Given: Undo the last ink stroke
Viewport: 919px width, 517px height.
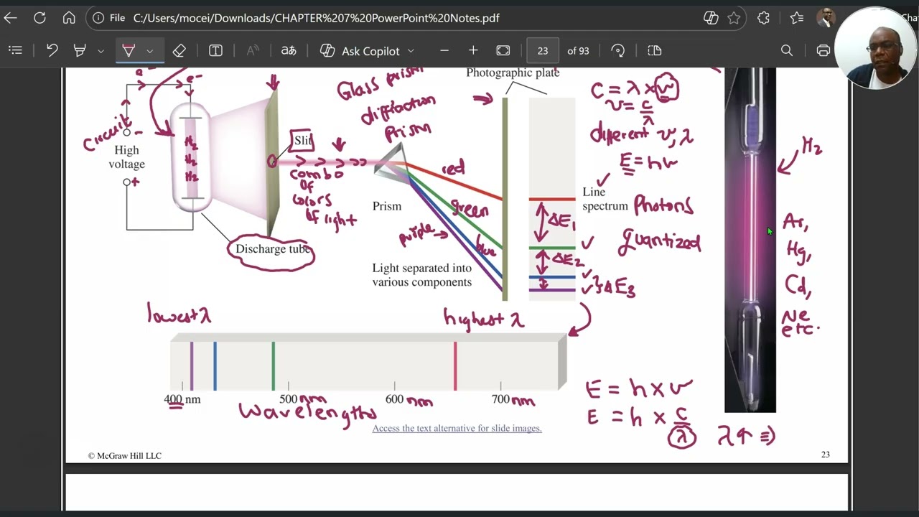Looking at the screenshot, I should pyautogui.click(x=52, y=50).
